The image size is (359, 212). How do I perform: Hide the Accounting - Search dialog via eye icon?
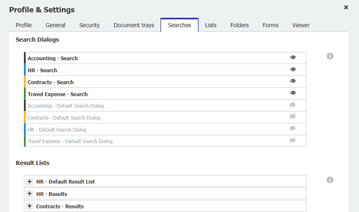point(293,57)
